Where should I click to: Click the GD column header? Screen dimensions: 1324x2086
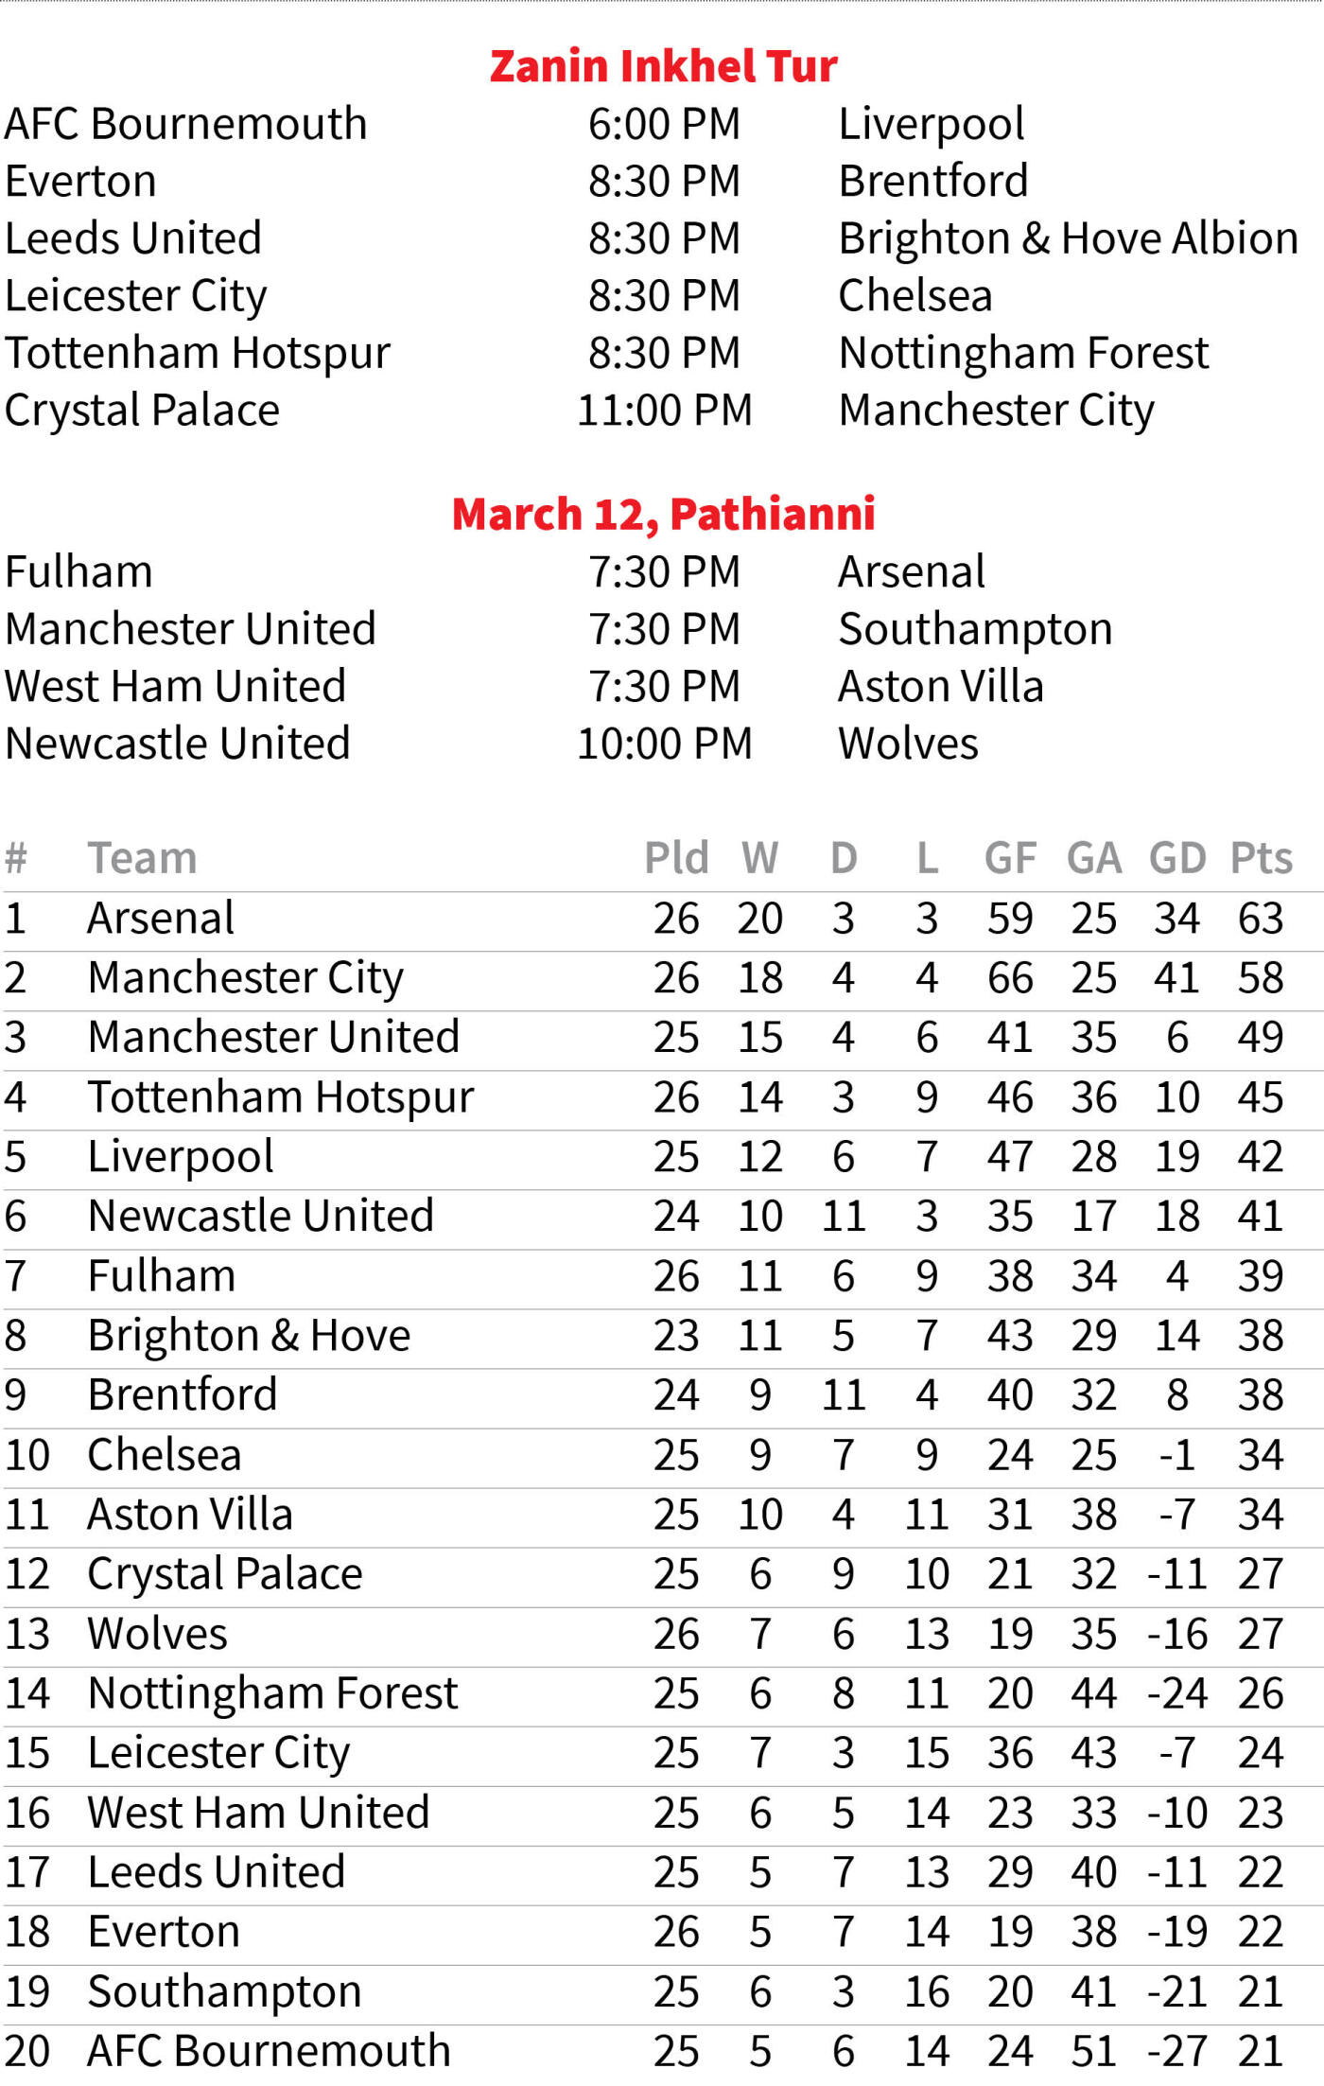click(x=1177, y=858)
